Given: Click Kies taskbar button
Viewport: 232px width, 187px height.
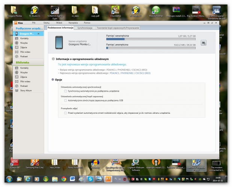Looking at the screenshot, I should point(108,179).
